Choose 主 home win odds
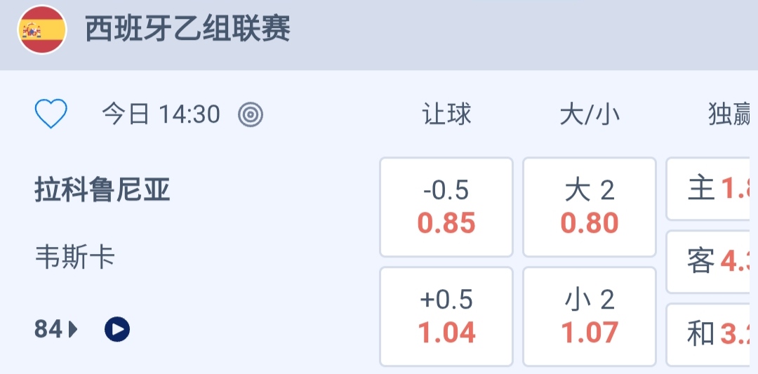The image size is (758, 374). (x=710, y=189)
